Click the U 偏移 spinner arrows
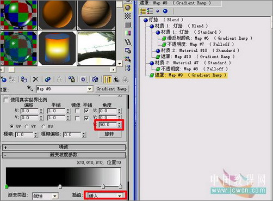 [41, 111]
